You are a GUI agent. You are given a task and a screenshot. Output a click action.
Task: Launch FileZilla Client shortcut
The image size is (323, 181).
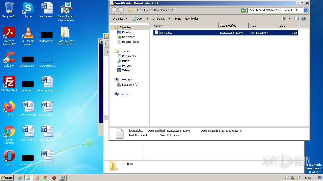click(9, 84)
